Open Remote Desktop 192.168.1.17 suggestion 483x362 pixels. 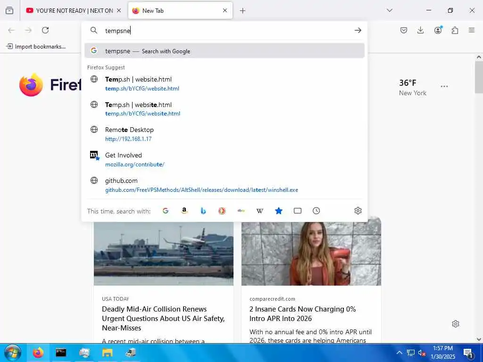point(224,134)
